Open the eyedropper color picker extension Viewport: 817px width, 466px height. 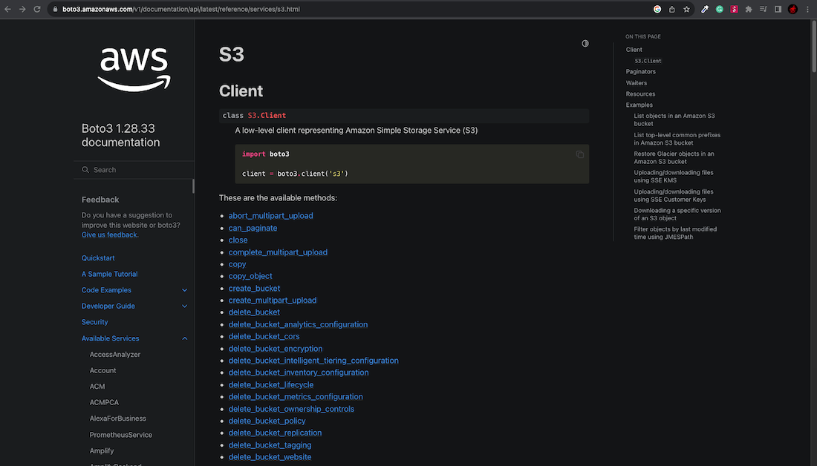[705, 10]
